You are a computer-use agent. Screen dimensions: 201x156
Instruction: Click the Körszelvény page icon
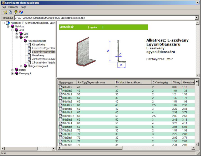tap(29, 44)
